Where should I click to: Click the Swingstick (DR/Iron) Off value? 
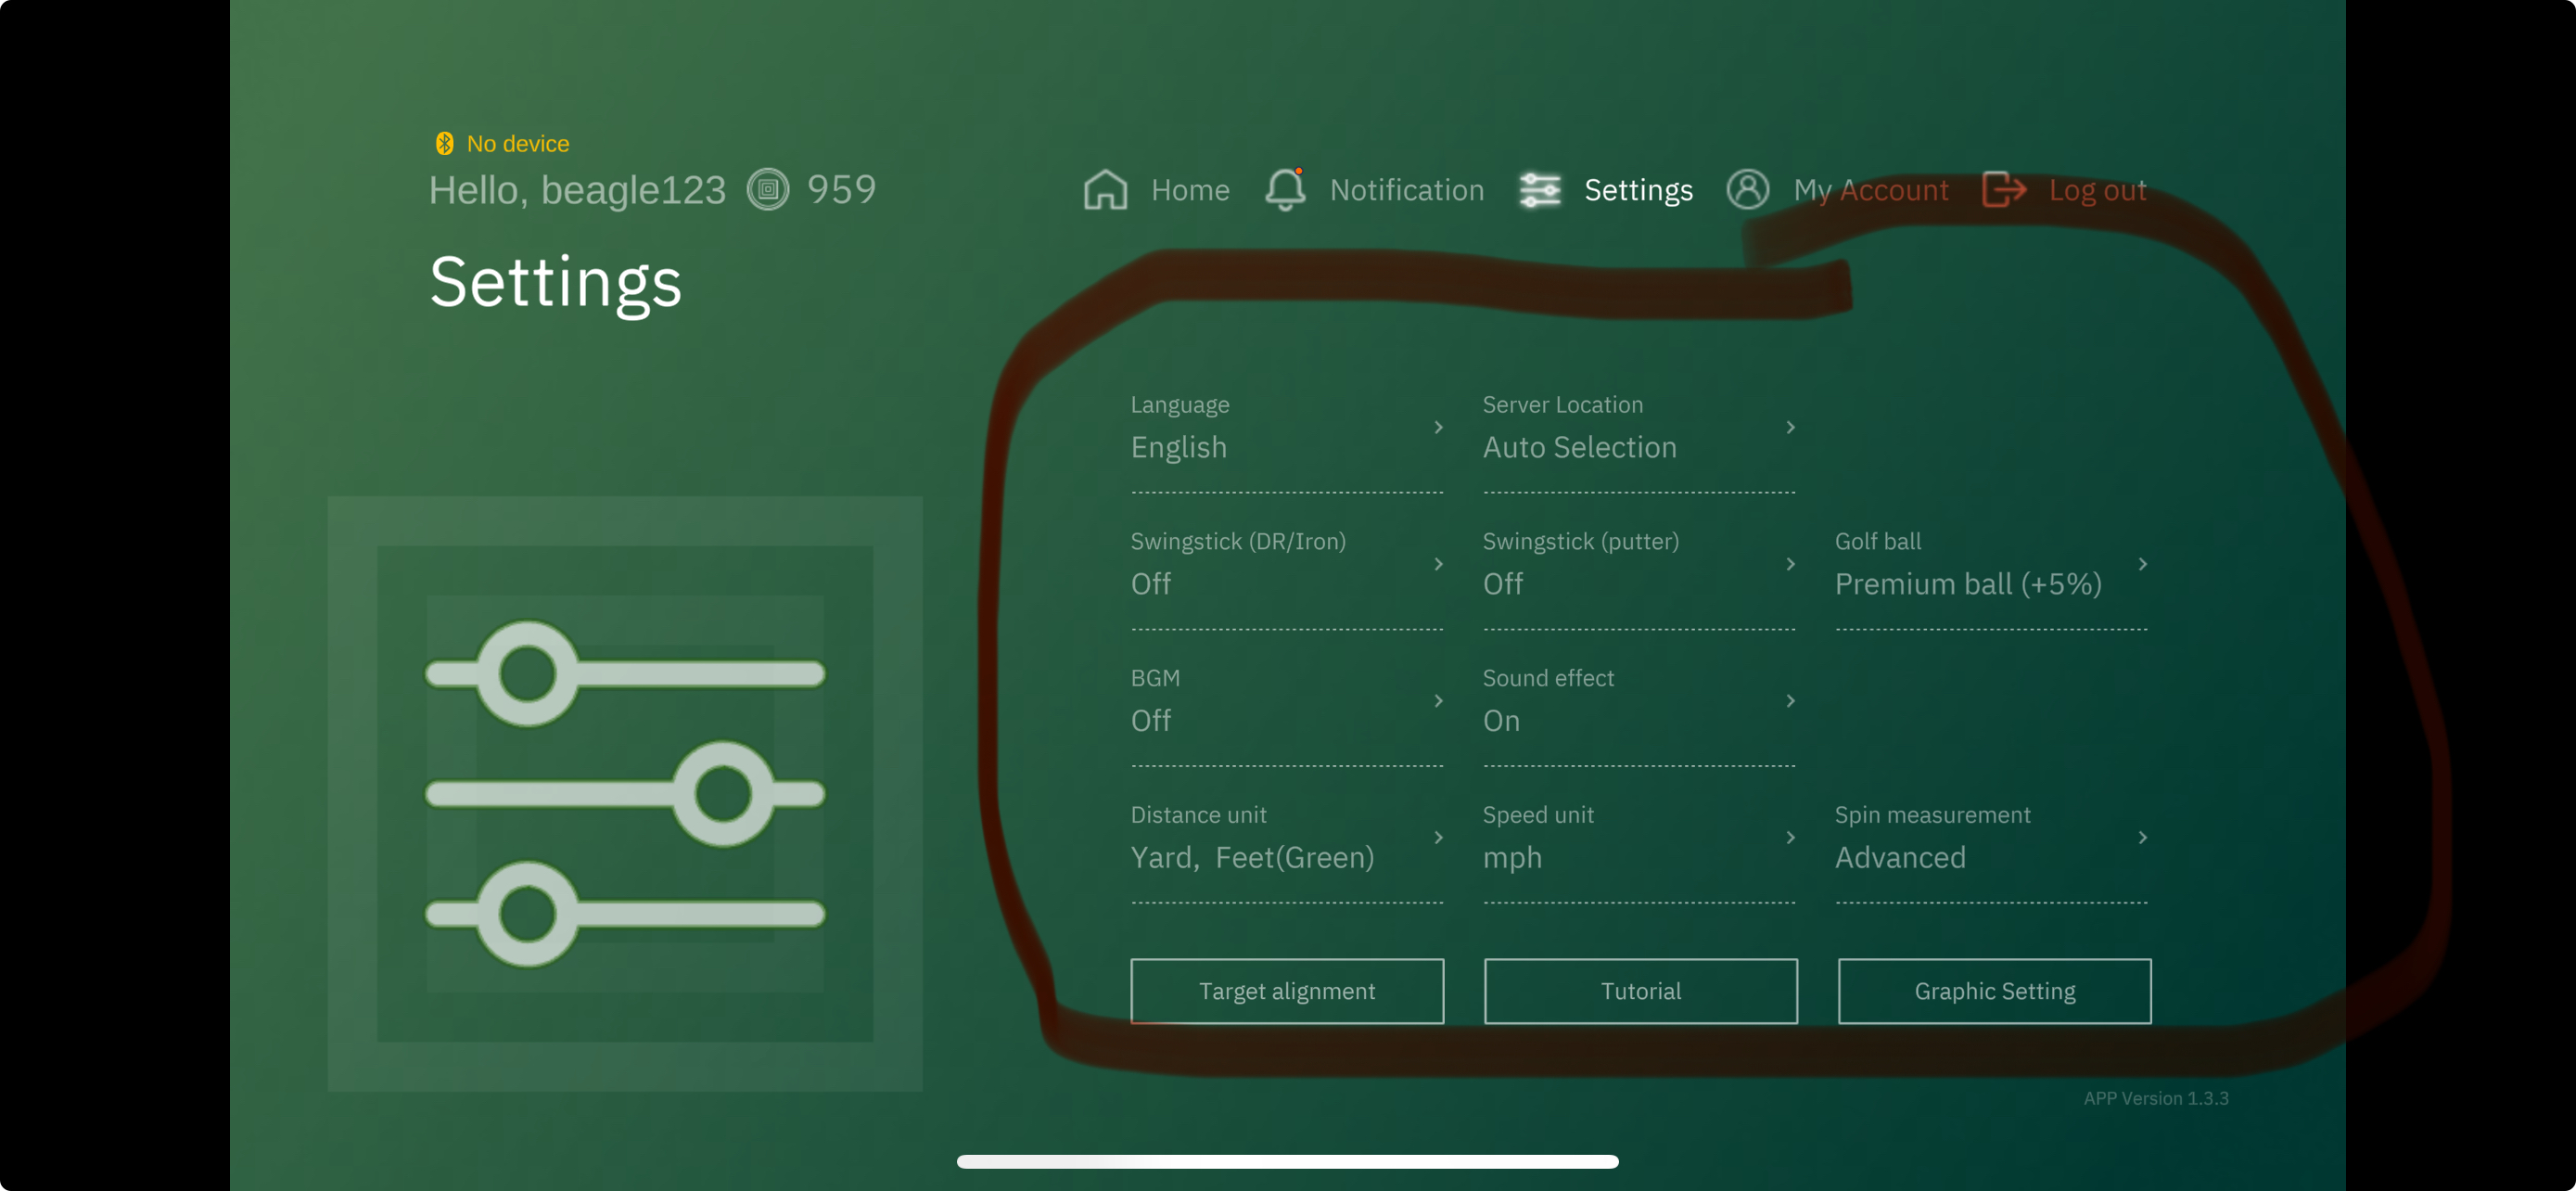click(x=1150, y=583)
